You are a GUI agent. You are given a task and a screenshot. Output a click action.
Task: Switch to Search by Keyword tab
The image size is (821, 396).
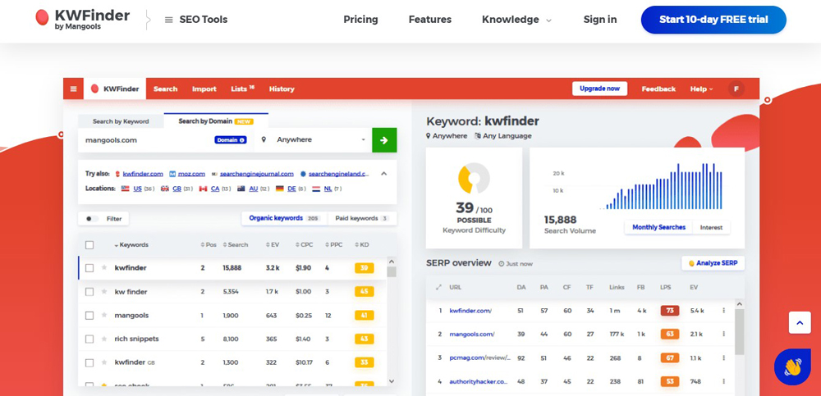121,121
